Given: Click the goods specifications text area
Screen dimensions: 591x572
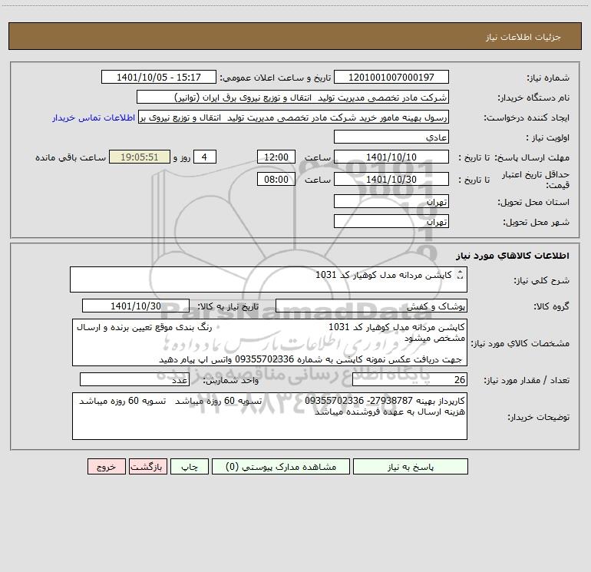Looking at the screenshot, I should pyautogui.click(x=269, y=342).
